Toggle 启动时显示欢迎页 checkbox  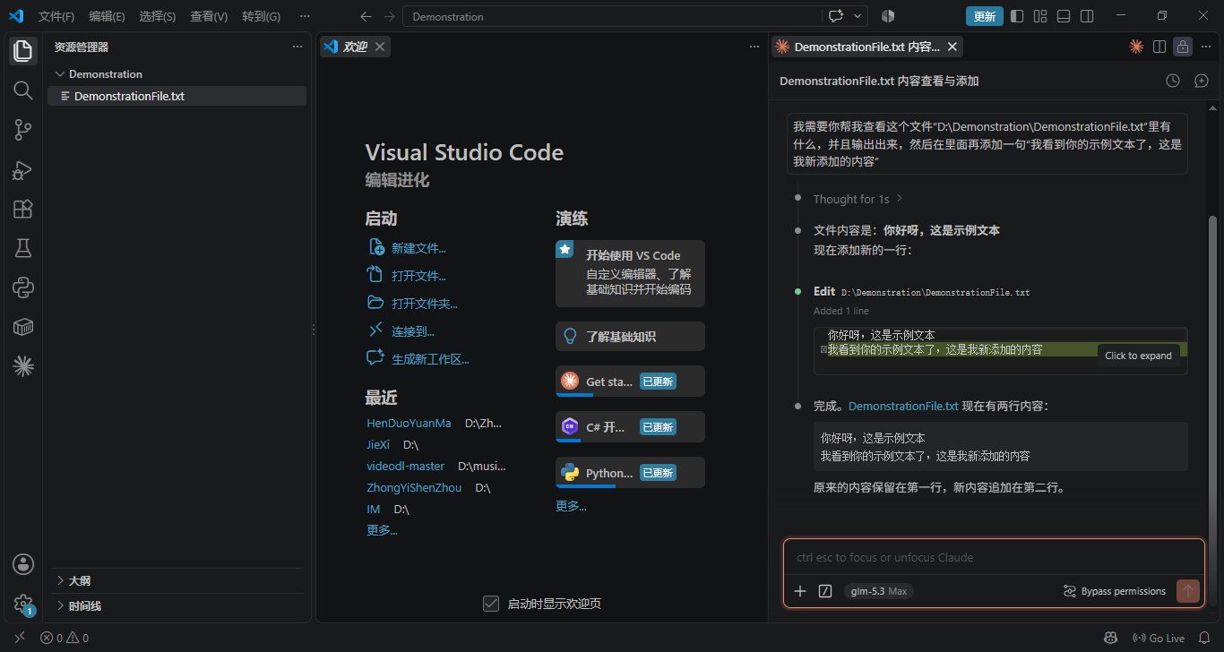pyautogui.click(x=490, y=604)
